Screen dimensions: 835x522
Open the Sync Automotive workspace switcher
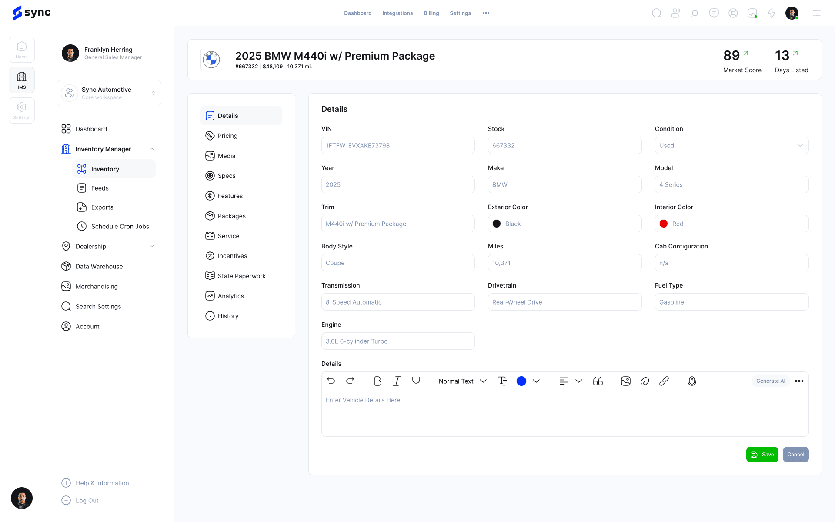pyautogui.click(x=109, y=93)
